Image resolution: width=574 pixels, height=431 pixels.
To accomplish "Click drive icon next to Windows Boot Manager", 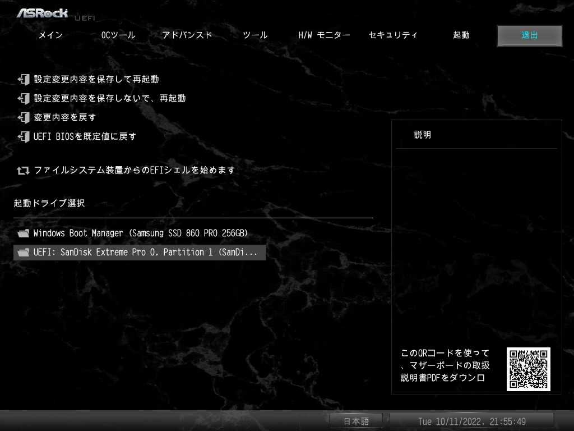I will [24, 233].
